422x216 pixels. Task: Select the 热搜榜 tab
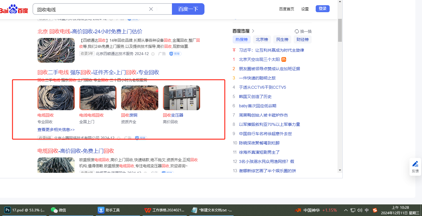[x=242, y=40]
